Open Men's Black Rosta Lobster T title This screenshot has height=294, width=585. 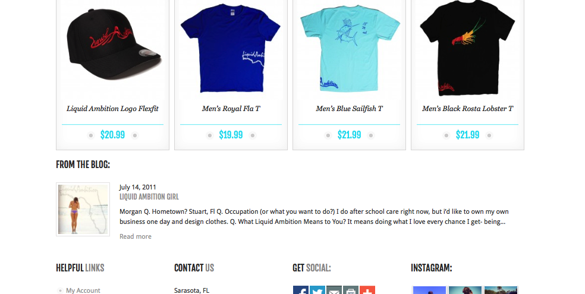pos(467,109)
